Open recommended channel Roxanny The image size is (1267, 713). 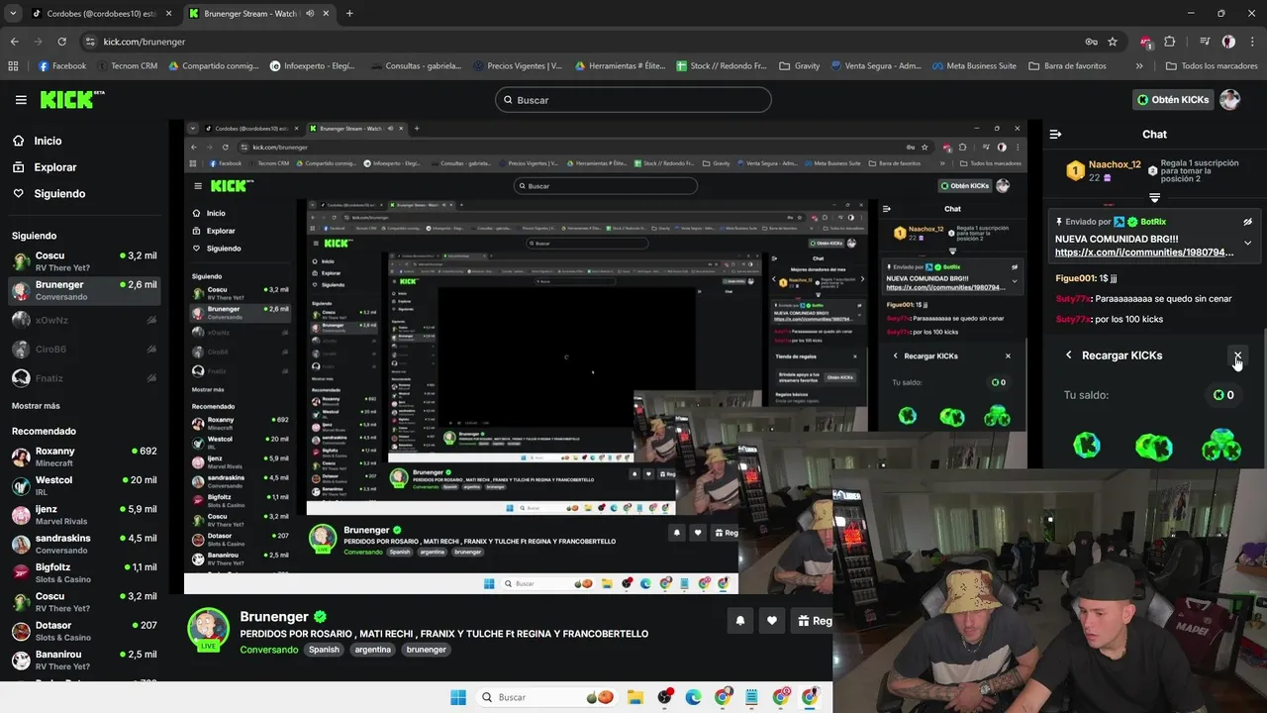point(83,457)
